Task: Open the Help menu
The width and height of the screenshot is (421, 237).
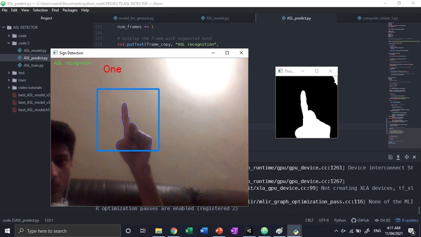Action: pyautogui.click(x=85, y=10)
